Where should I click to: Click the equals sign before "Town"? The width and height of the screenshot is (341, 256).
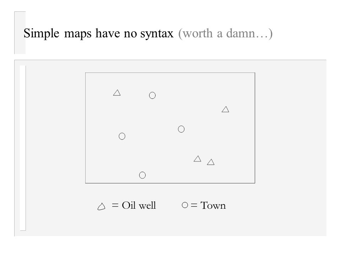click(x=194, y=205)
